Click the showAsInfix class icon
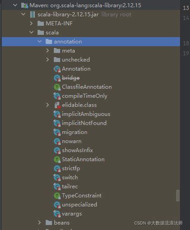 (57, 150)
